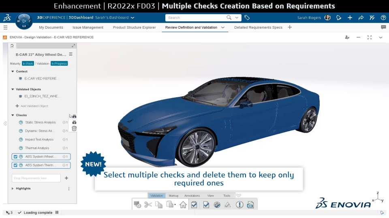Screen dimensions: 389x218
Task: Collapse the action bar chevron
Action: (x=239, y=195)
